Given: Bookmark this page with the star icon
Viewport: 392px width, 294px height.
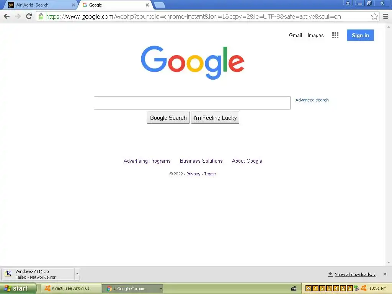Looking at the screenshot, I should coord(374,16).
